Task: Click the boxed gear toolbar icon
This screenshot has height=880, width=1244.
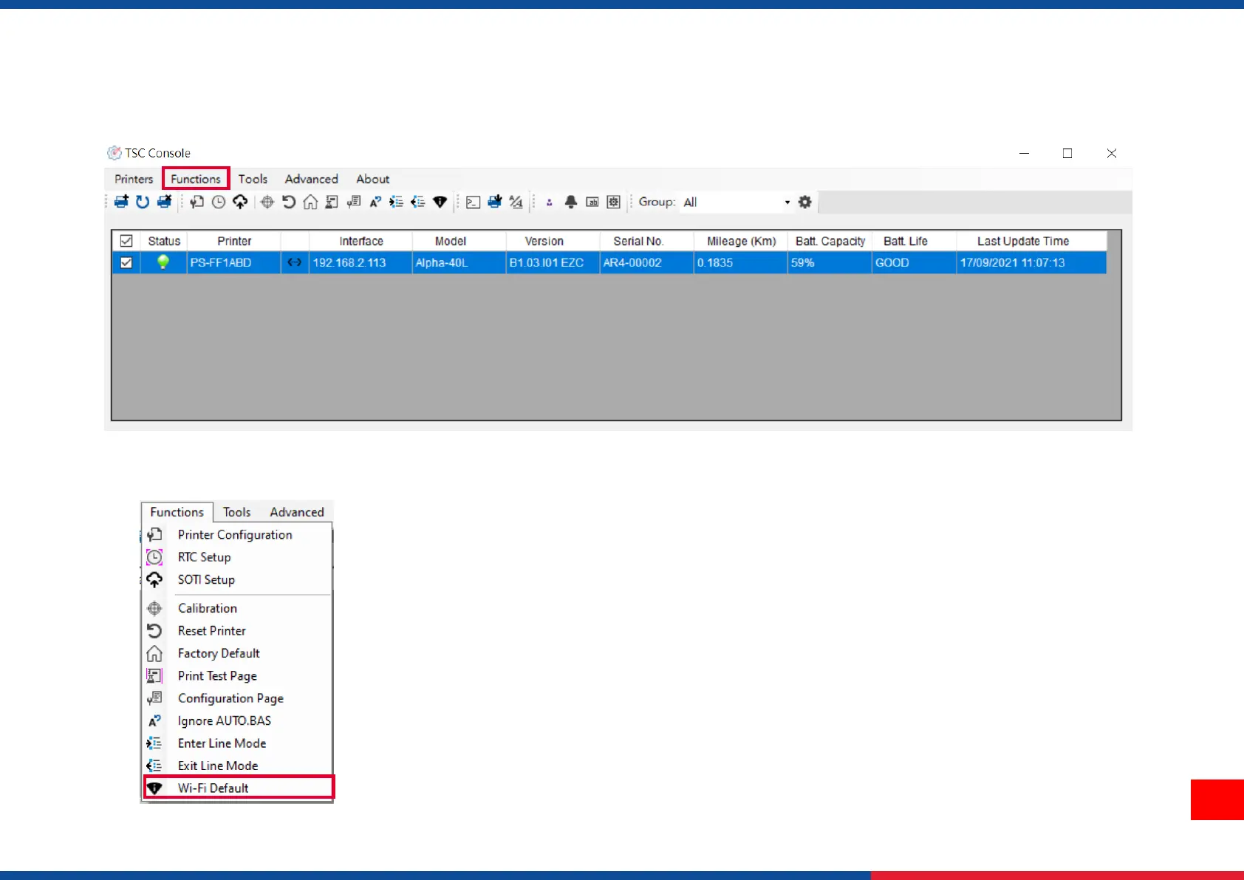Action: click(614, 202)
